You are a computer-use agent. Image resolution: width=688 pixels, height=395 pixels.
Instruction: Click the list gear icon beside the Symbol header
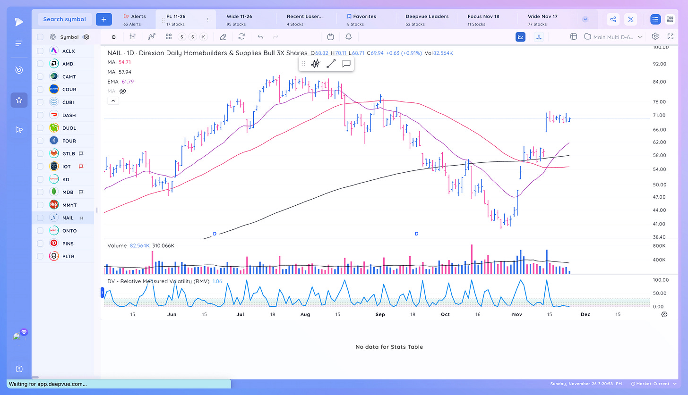[x=53, y=37]
